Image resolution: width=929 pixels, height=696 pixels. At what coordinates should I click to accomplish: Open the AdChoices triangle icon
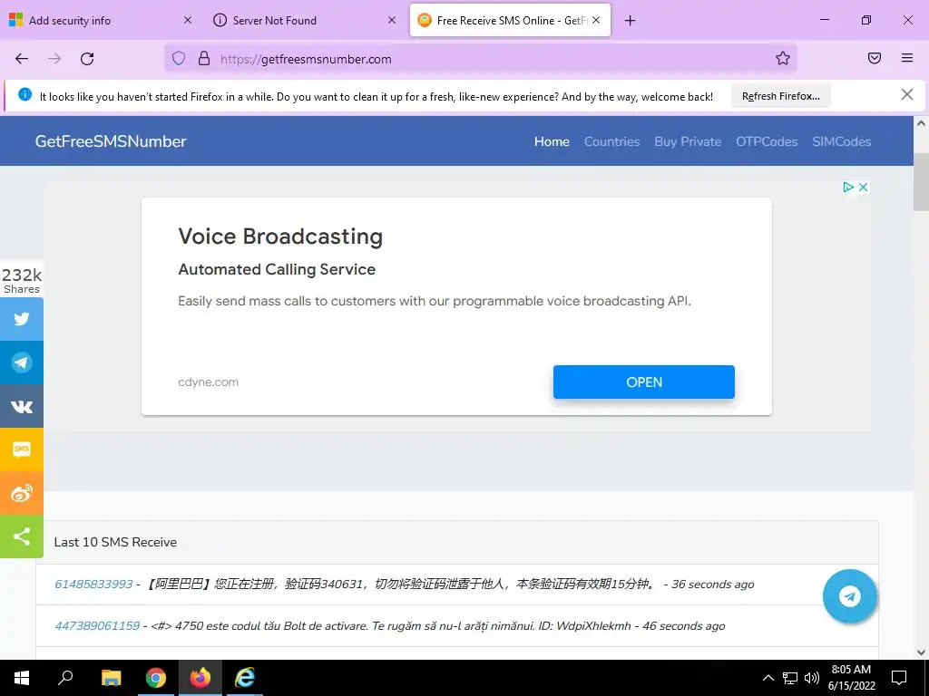pos(848,187)
